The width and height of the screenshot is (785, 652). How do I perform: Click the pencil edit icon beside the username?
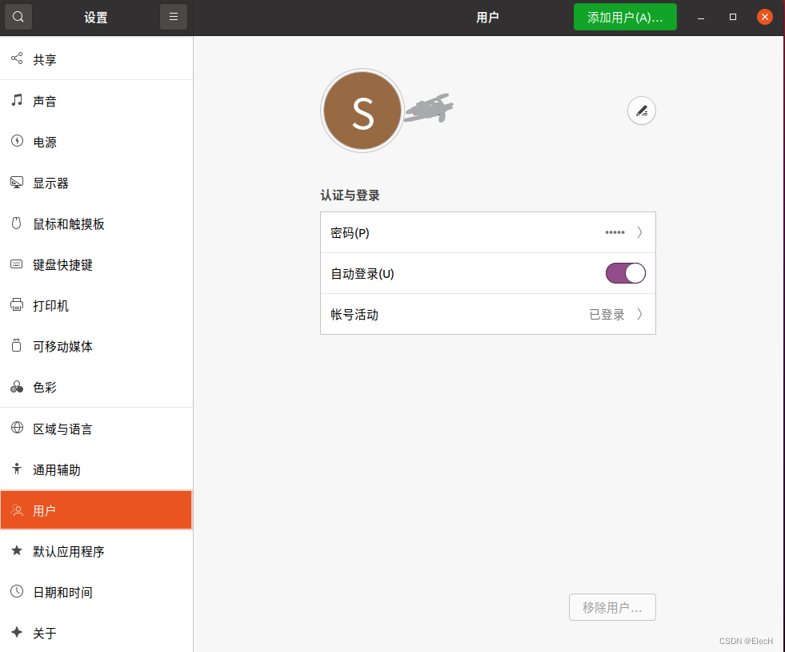point(641,111)
